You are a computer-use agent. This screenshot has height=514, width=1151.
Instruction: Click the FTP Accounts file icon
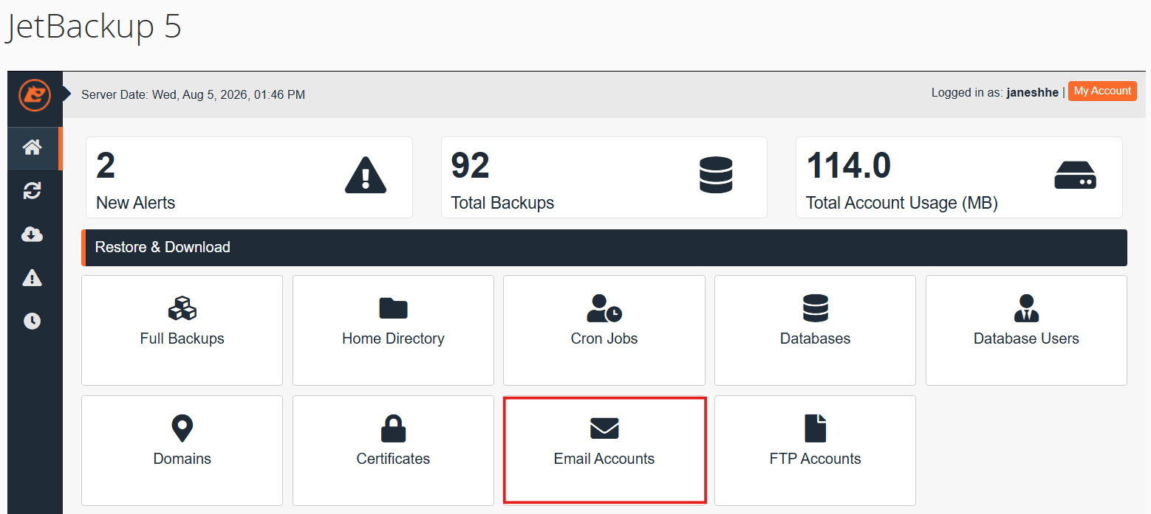point(816,428)
